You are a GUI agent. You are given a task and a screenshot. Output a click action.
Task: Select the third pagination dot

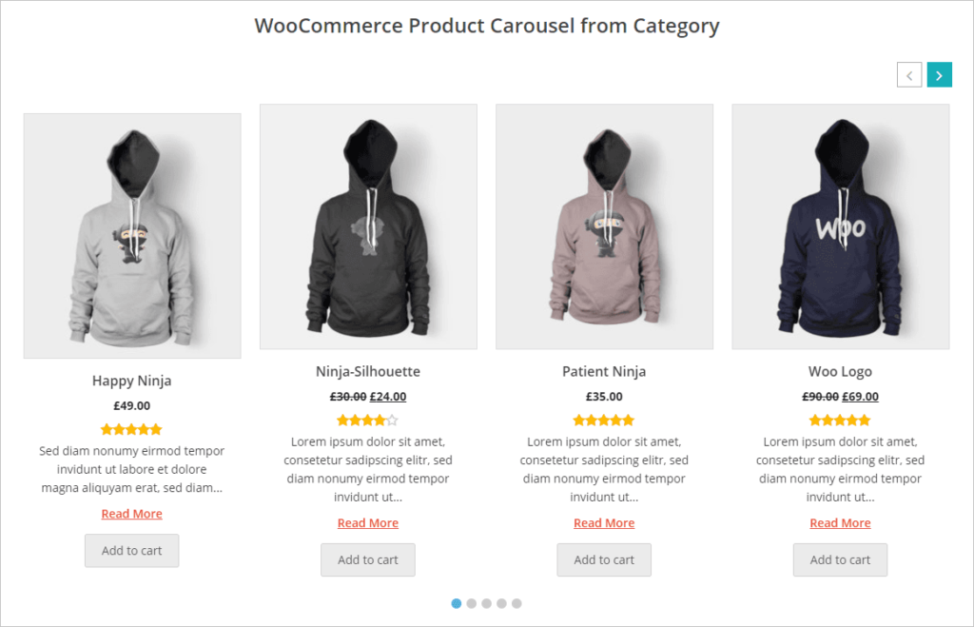[487, 602]
